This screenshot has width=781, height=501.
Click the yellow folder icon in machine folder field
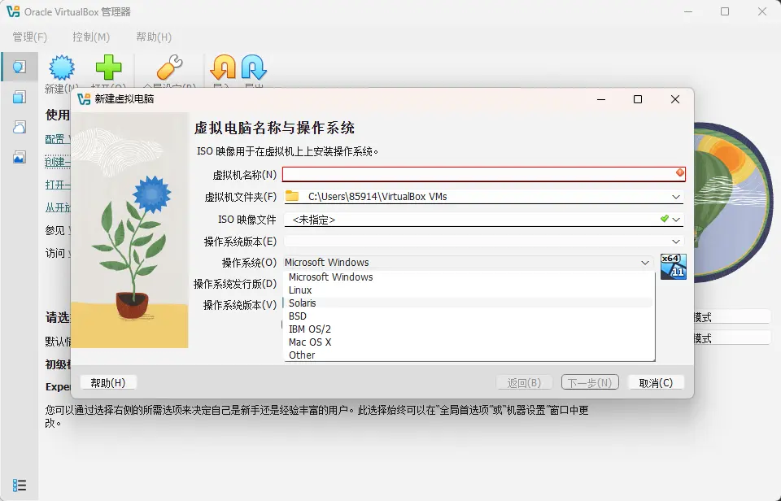[292, 196]
